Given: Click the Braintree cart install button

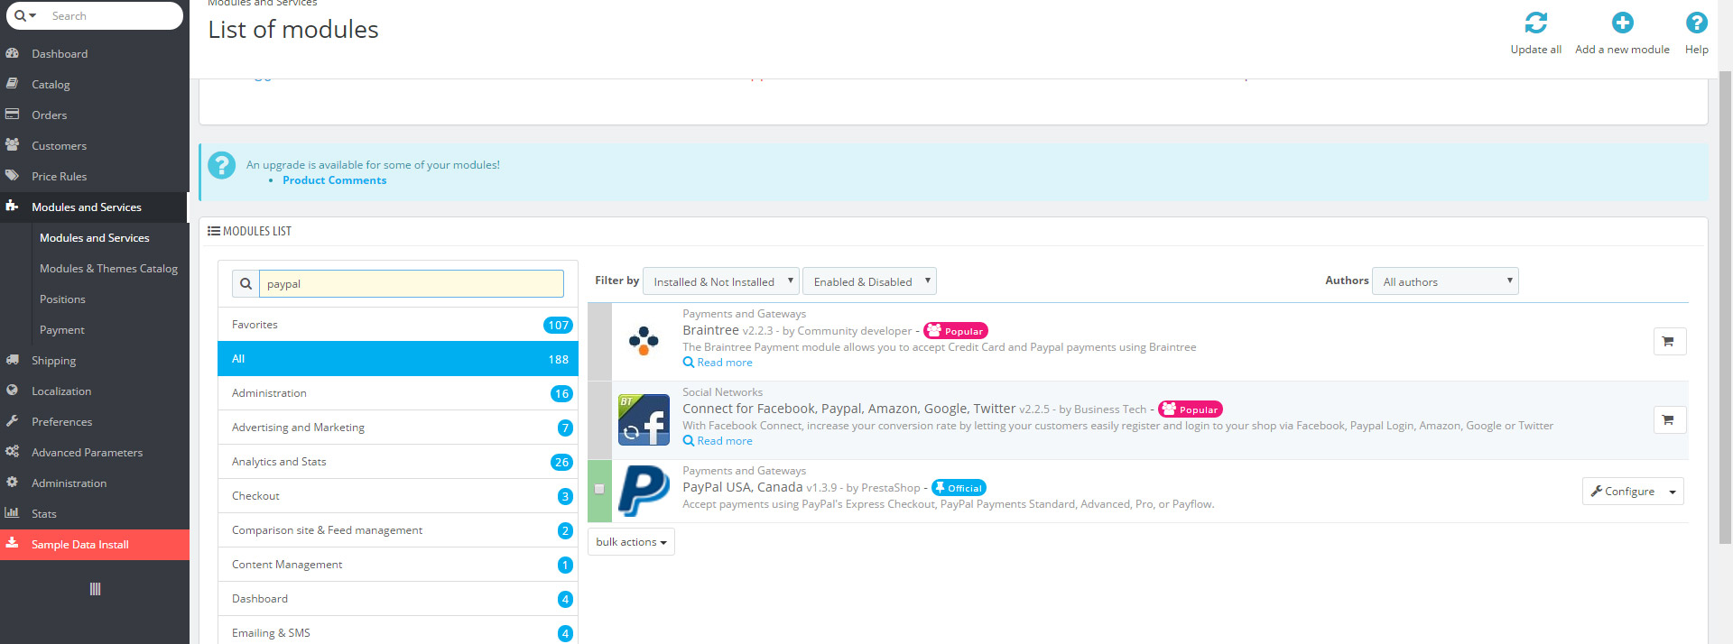Looking at the screenshot, I should pos(1669,341).
